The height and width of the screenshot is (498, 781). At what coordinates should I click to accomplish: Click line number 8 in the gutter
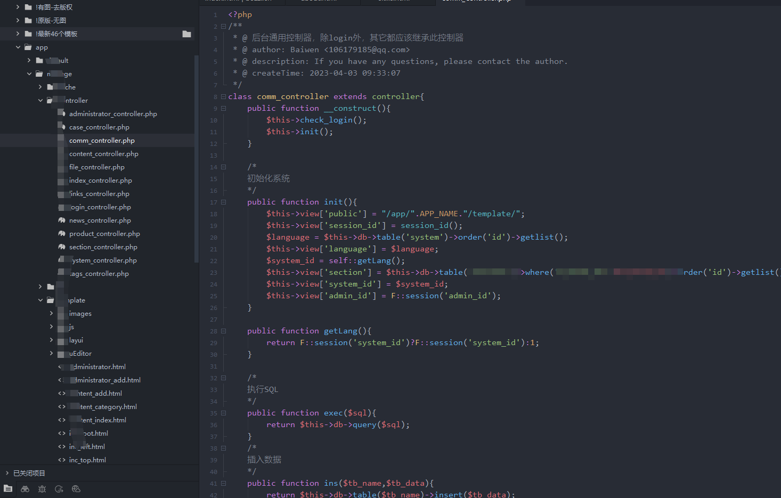215,97
